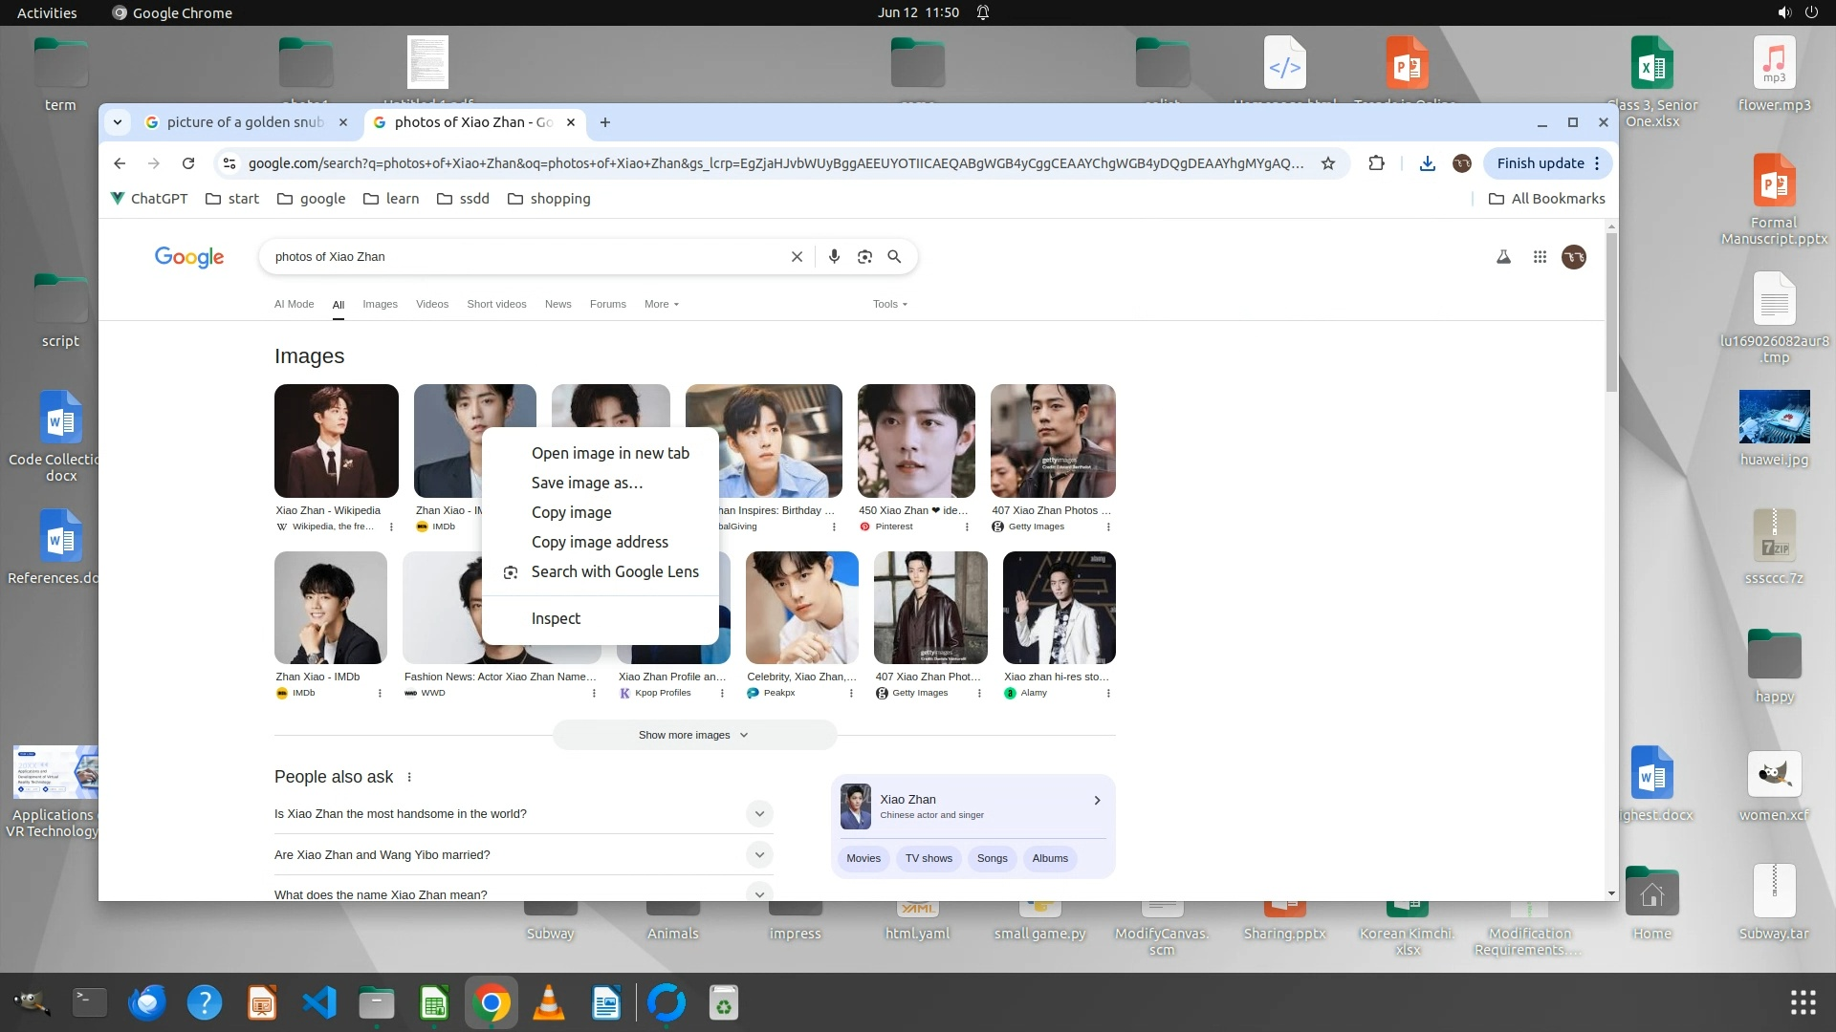Click the Search Labs flask icon
The image size is (1836, 1032).
point(1503,256)
